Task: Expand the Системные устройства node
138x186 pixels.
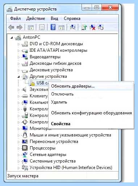Action: tap(18, 161)
